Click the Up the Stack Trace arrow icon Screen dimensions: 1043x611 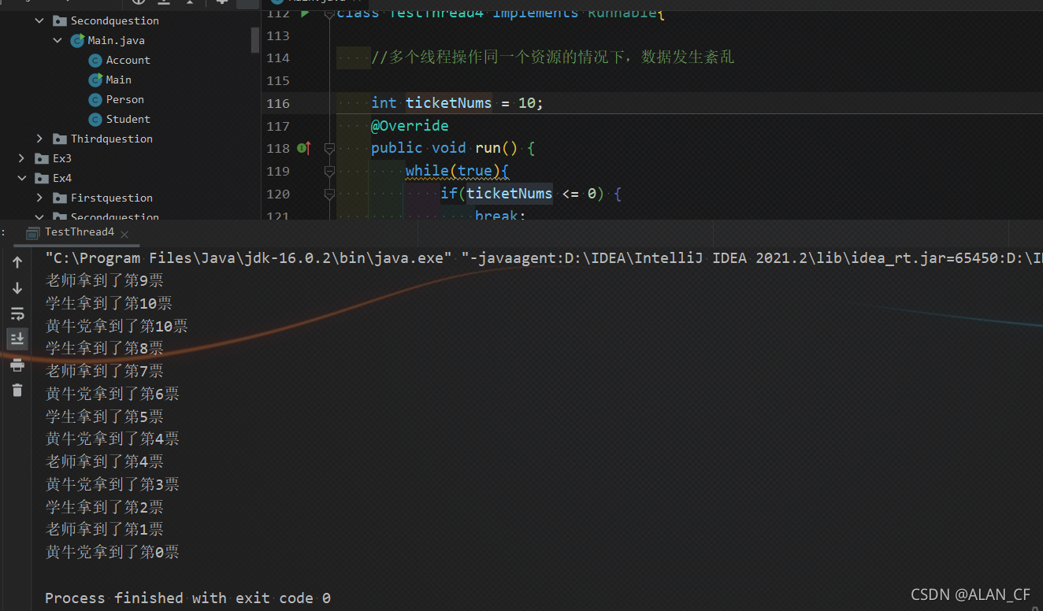[17, 263]
